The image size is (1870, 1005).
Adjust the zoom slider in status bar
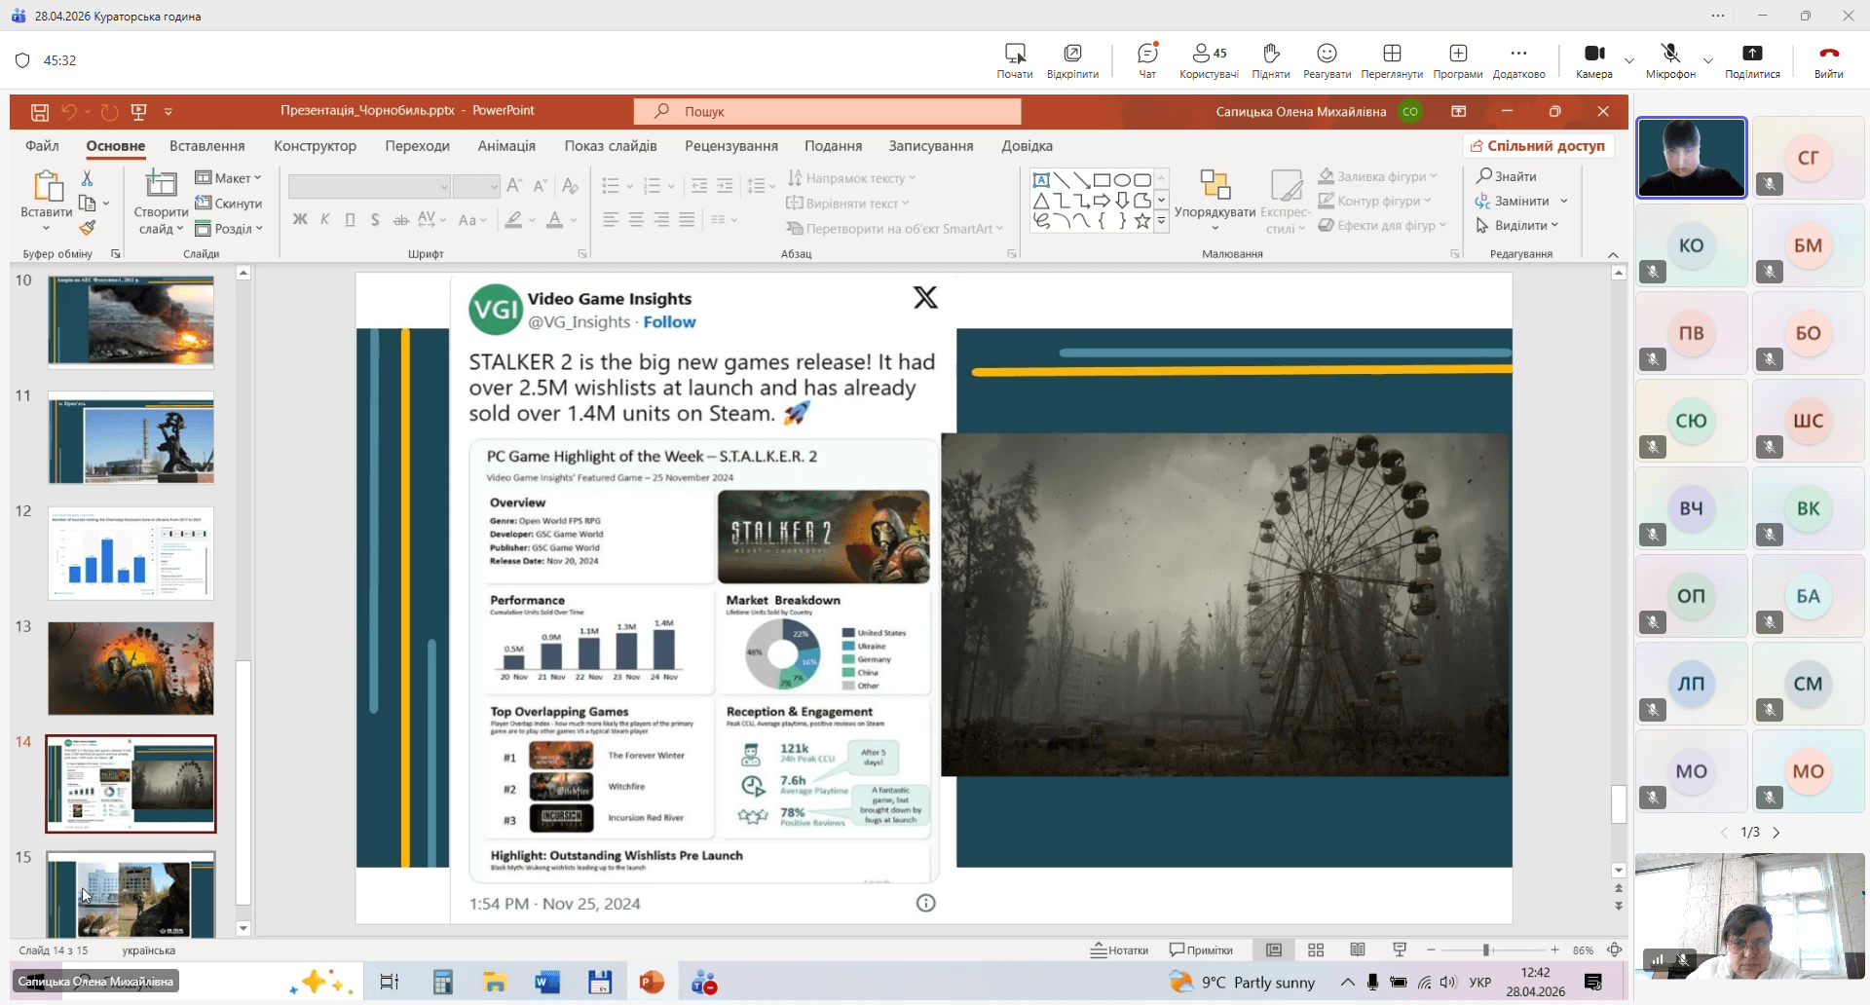pos(1486,950)
